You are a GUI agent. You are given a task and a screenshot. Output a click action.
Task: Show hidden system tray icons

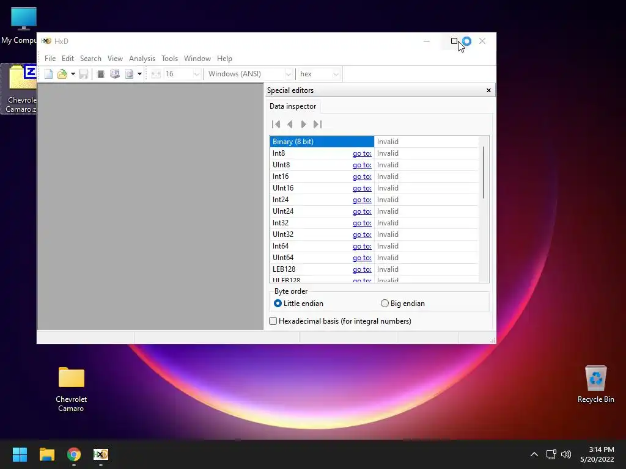(534, 454)
